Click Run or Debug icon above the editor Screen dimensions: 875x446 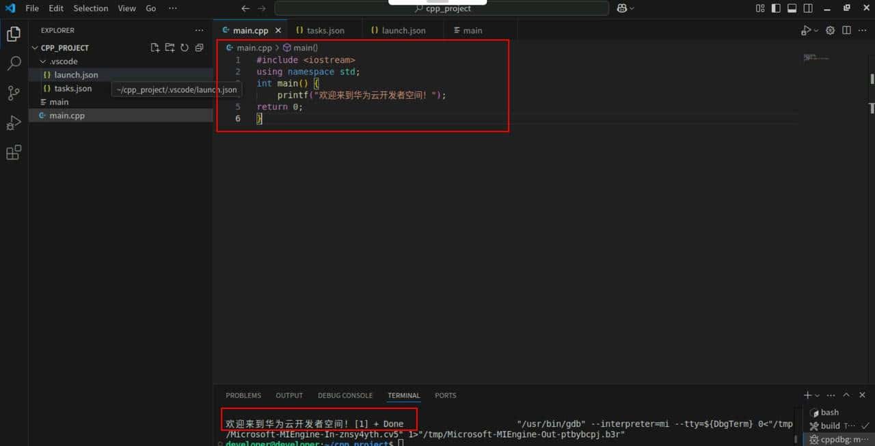pyautogui.click(x=805, y=30)
